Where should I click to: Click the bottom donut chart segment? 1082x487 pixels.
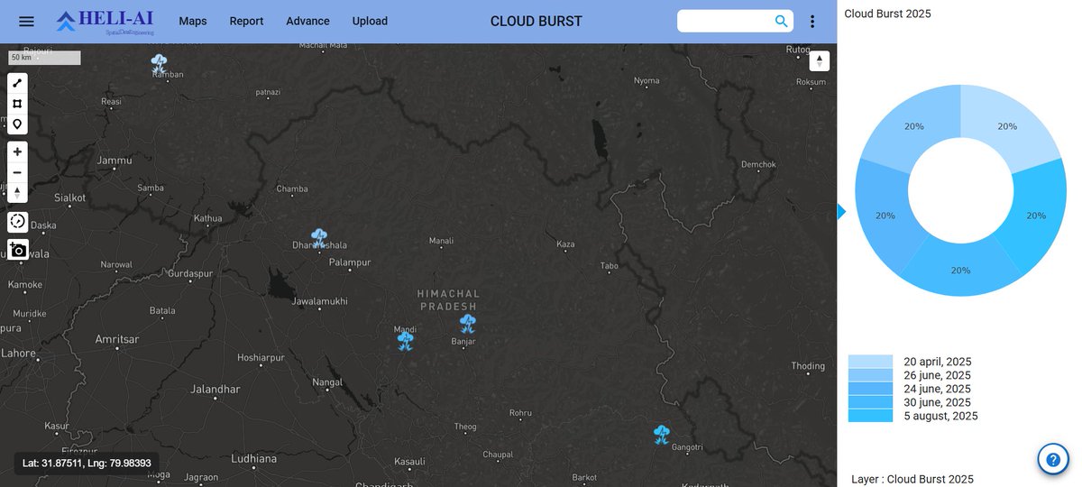click(x=960, y=270)
